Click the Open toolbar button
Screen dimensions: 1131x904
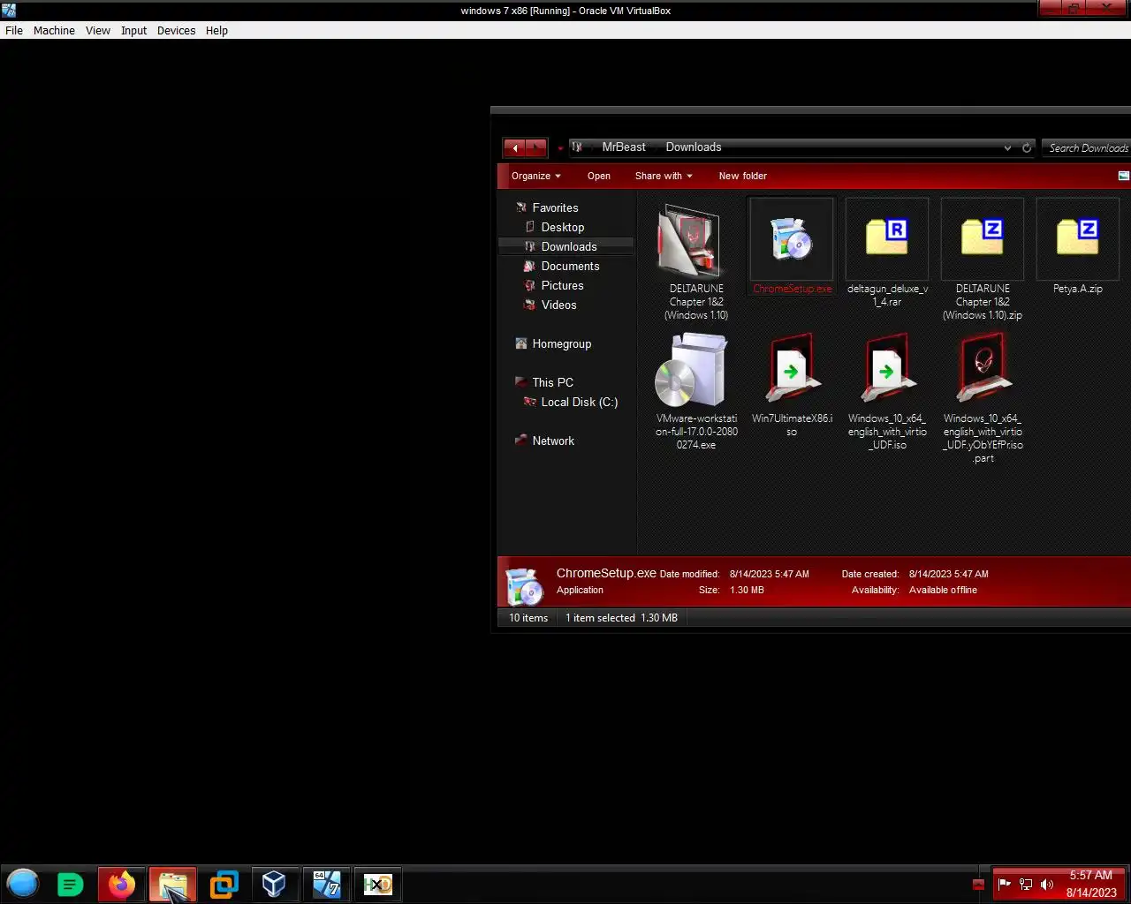[599, 176]
